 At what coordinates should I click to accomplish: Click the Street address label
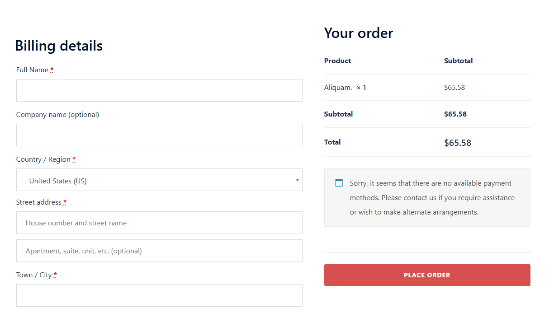pyautogui.click(x=39, y=202)
